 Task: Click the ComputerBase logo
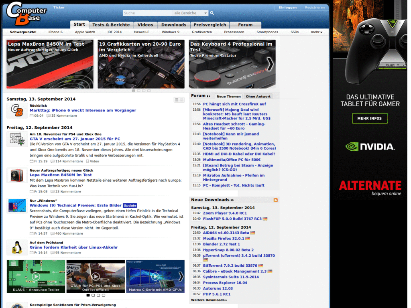click(x=27, y=14)
